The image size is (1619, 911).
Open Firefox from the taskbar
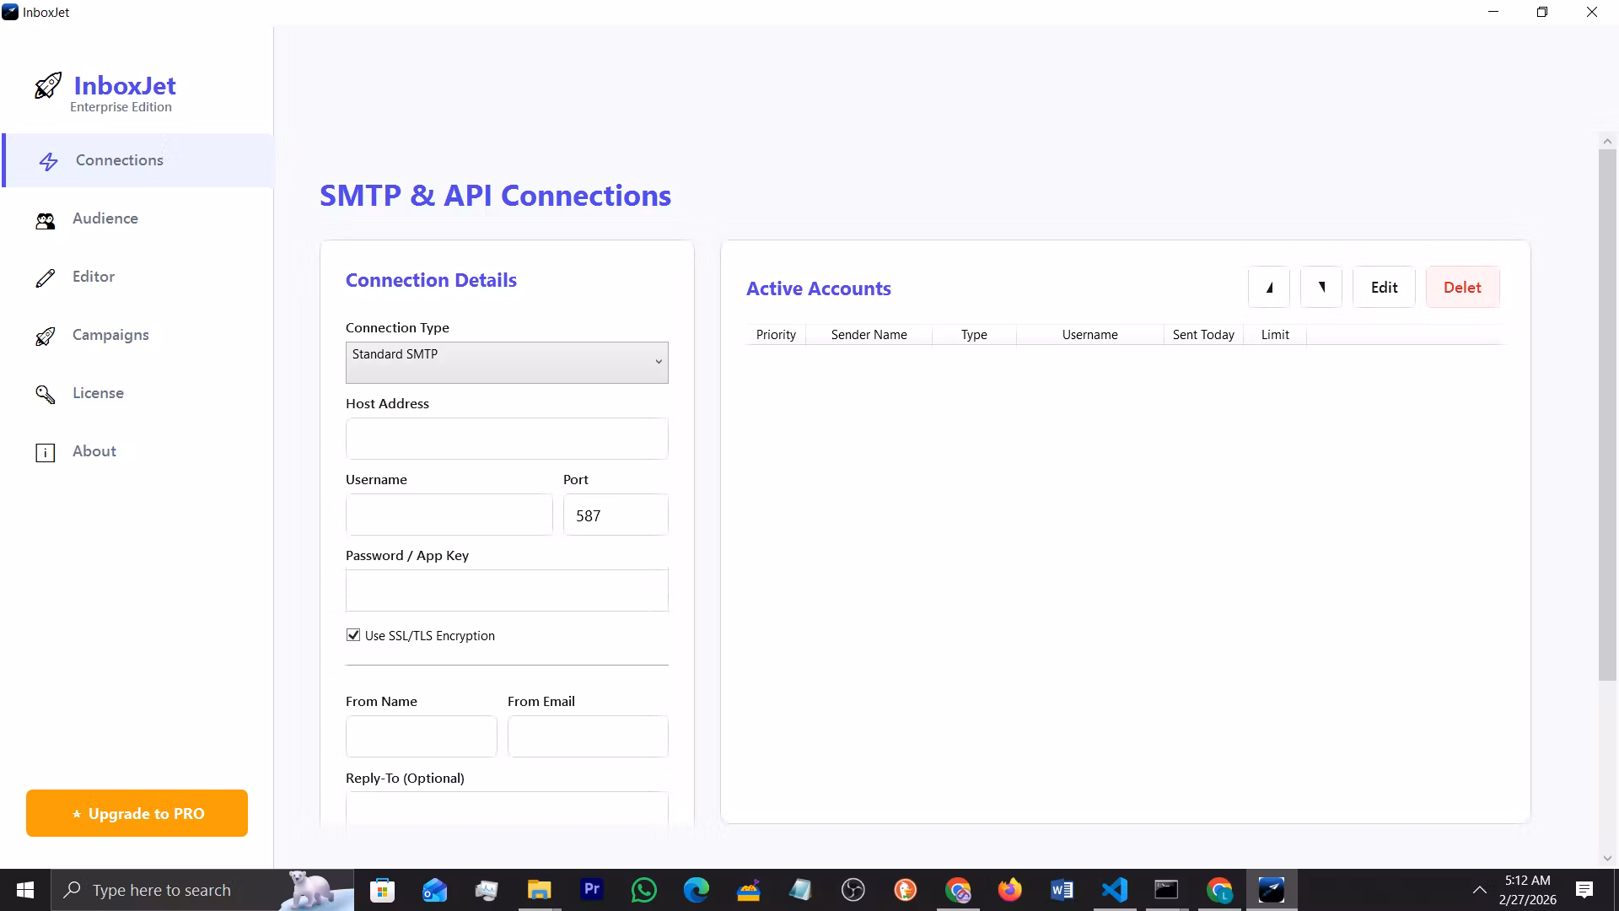pyautogui.click(x=1010, y=890)
